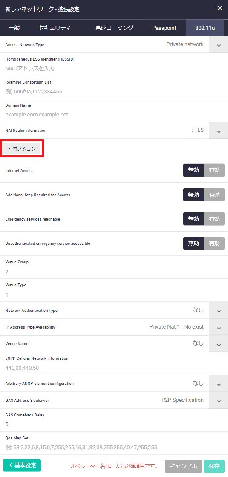Click the キャンセル button
228x477 pixels.
(x=183, y=466)
